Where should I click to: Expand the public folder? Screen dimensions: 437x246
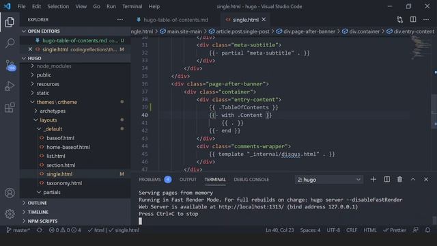(x=44, y=75)
